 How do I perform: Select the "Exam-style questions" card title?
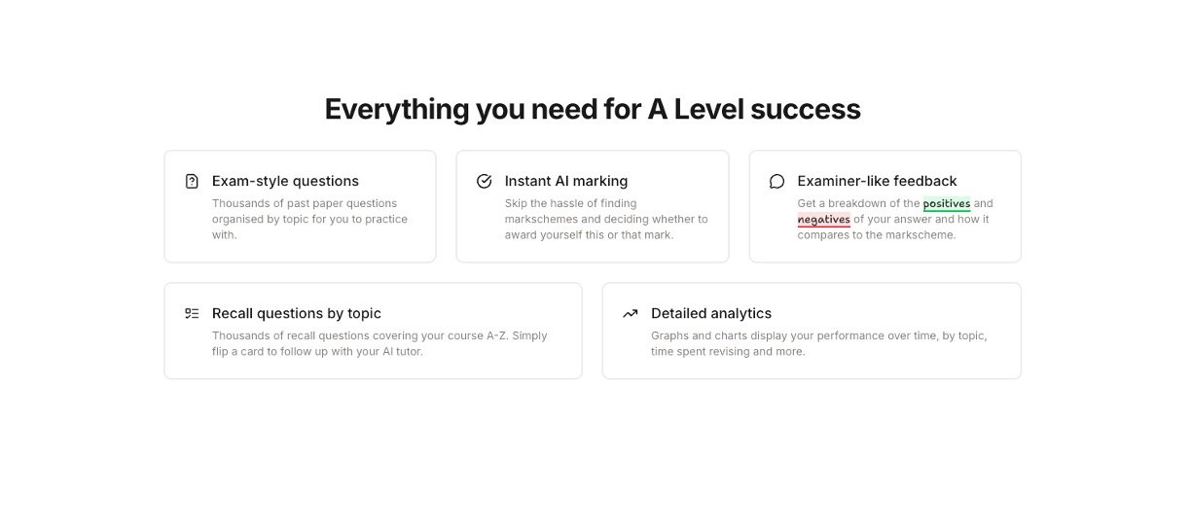click(x=285, y=181)
